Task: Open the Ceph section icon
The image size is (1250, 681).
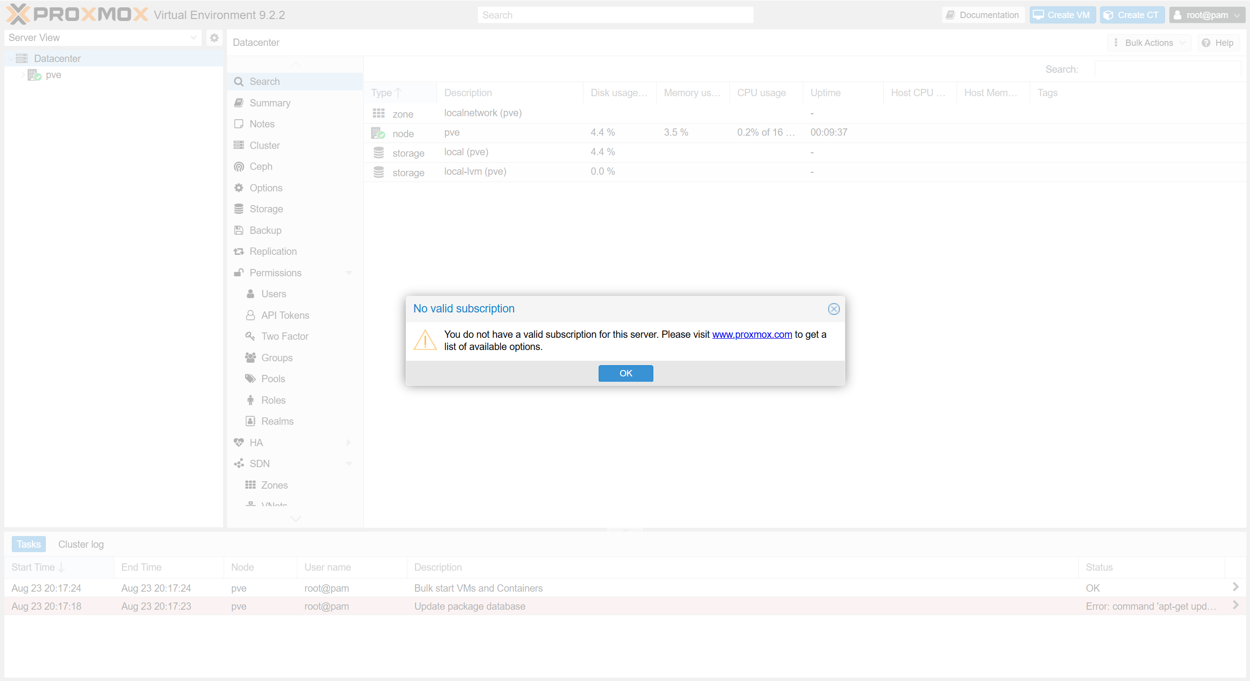Action: tap(239, 166)
